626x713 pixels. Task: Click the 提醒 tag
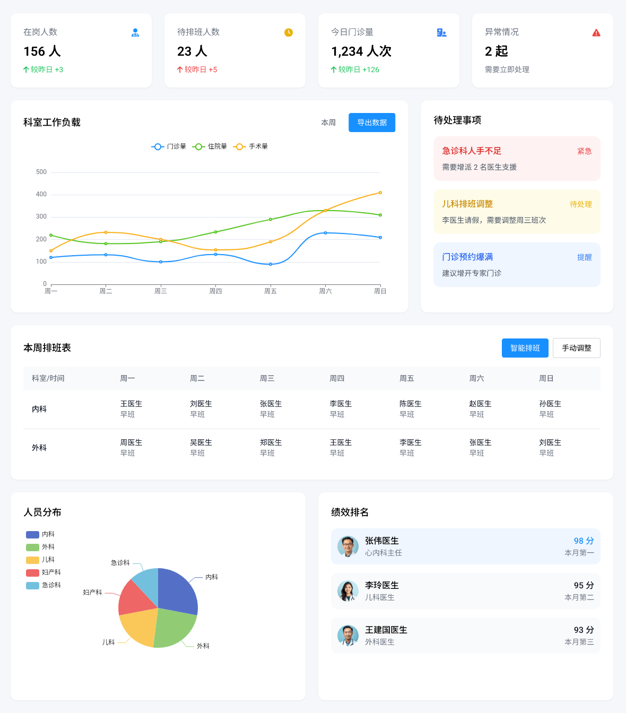pos(585,257)
